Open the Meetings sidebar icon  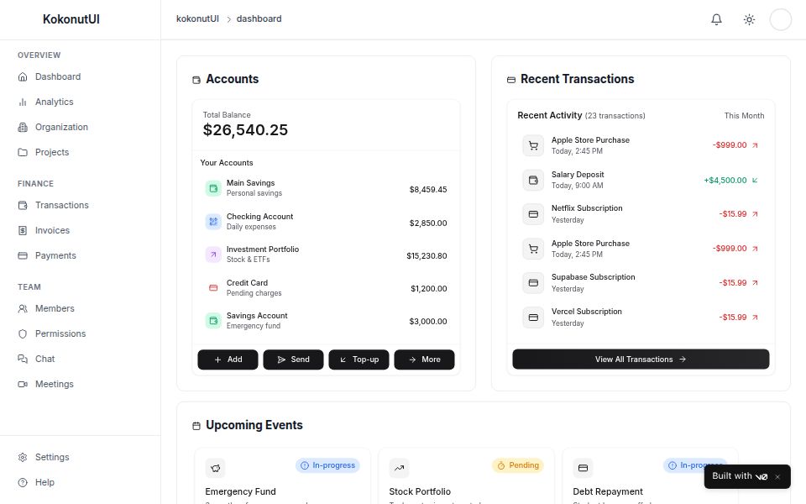click(x=24, y=384)
